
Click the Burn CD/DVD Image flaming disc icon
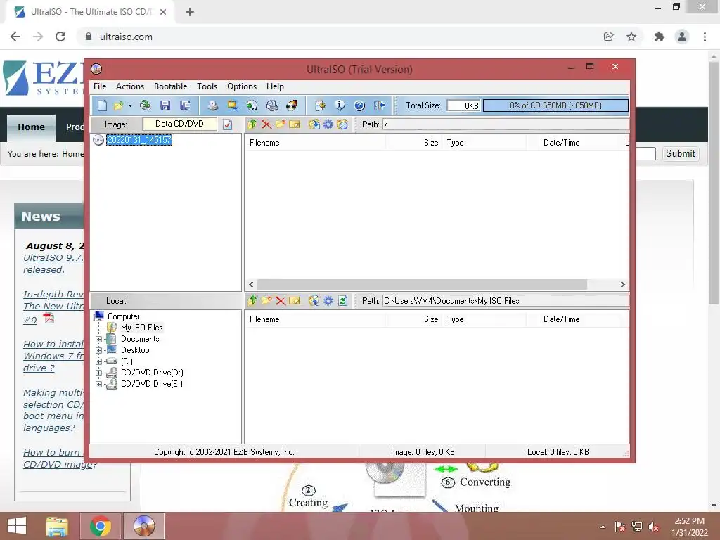(x=292, y=105)
